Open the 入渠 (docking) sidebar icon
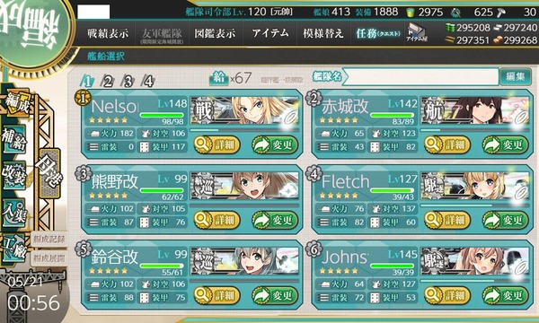This screenshot has width=539, height=323. click(x=14, y=213)
